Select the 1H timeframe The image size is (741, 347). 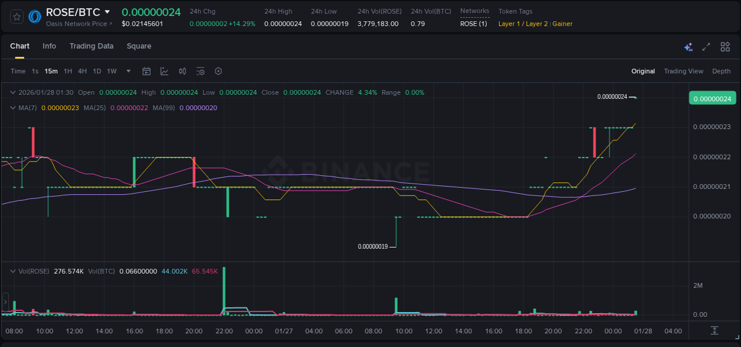point(68,71)
